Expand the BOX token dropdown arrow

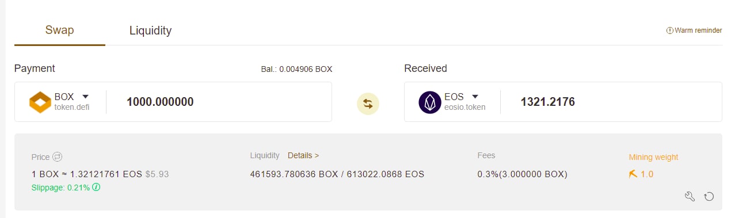[x=85, y=97]
